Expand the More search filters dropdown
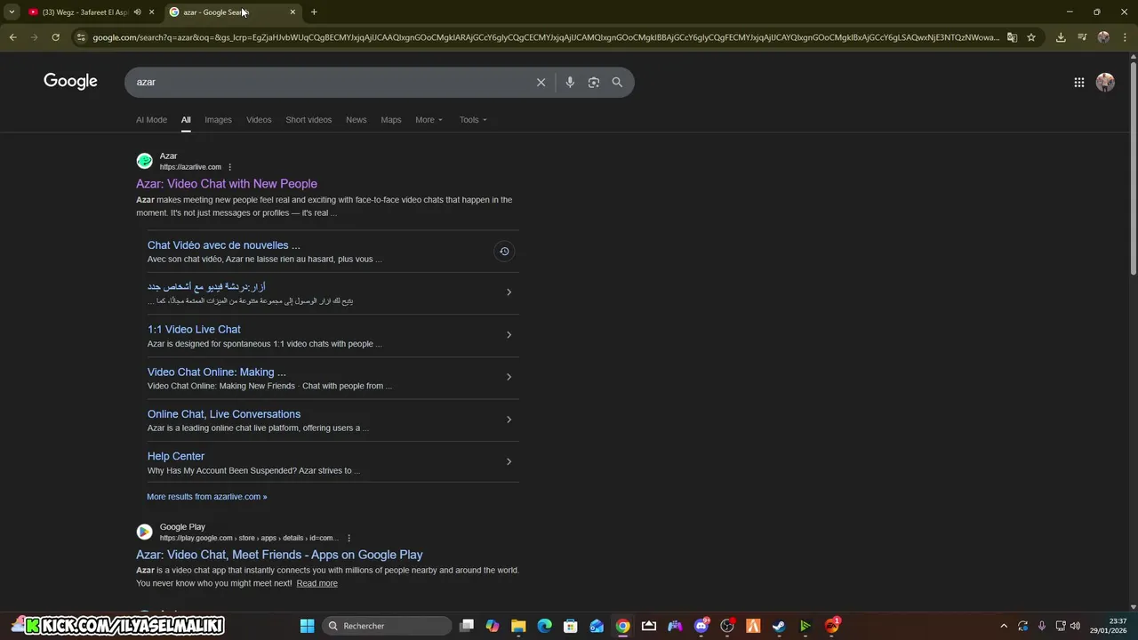This screenshot has width=1138, height=640. click(x=429, y=119)
